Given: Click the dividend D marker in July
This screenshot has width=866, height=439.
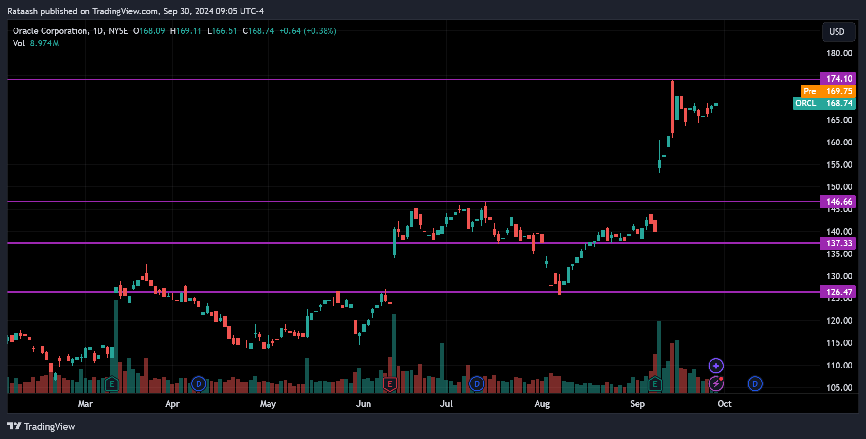Looking at the screenshot, I should [x=477, y=384].
